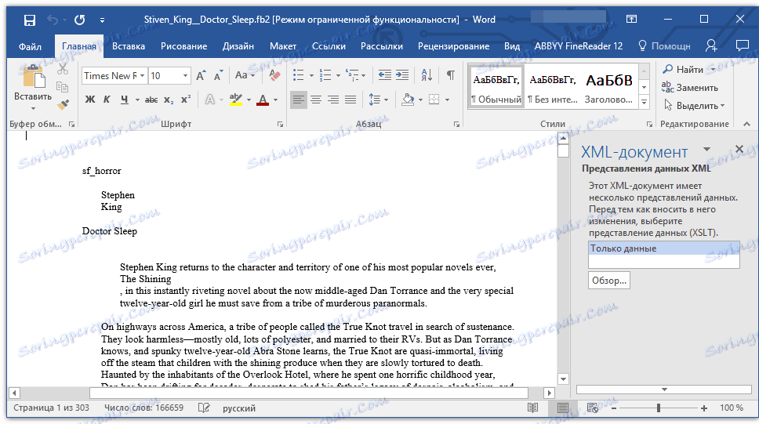
Task: Click the zoom slider handle
Action: (658, 408)
